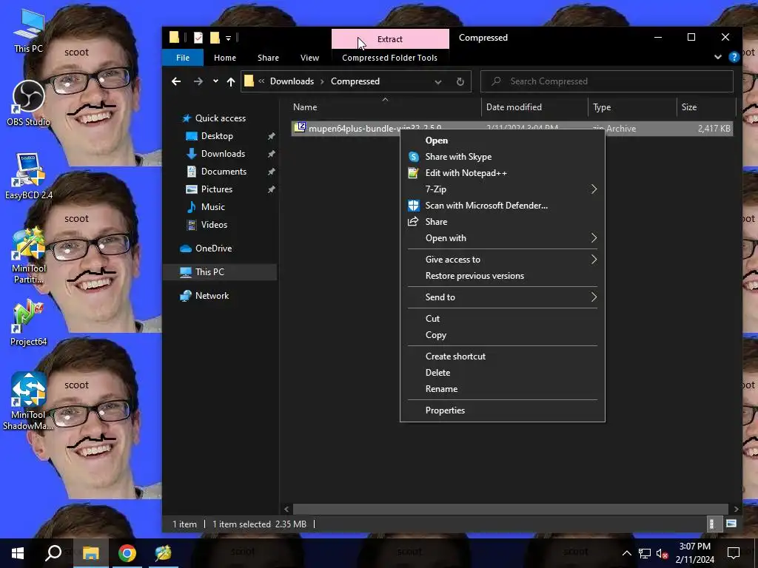The height and width of the screenshot is (568, 758).
Task: Show hidden system tray icons
Action: pos(626,553)
